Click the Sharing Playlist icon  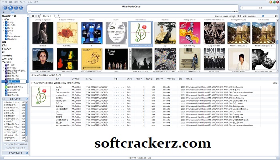point(6,90)
